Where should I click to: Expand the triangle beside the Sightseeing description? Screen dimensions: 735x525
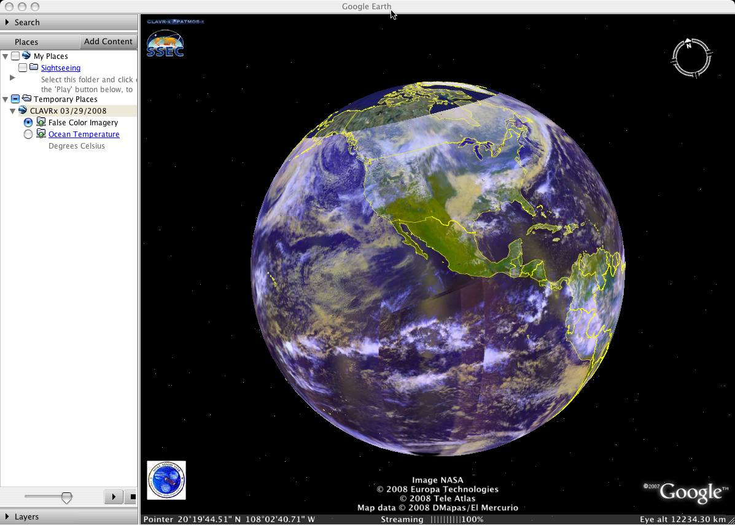(x=13, y=78)
